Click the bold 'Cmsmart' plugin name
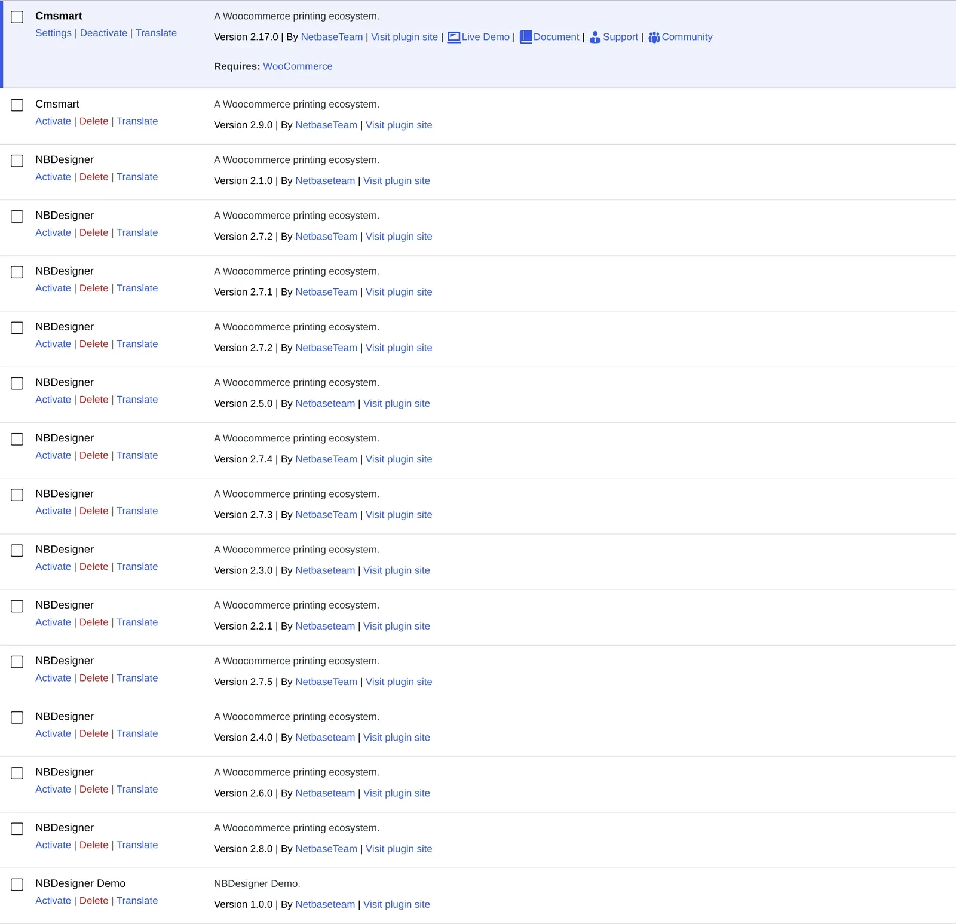956x924 pixels. point(59,16)
